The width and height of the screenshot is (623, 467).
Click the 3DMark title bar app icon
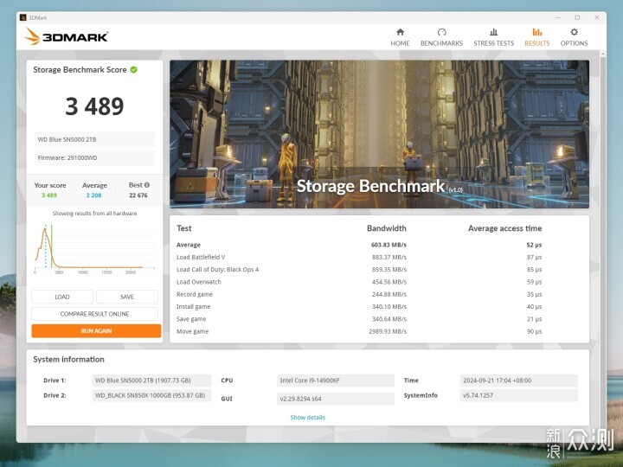tap(23, 17)
